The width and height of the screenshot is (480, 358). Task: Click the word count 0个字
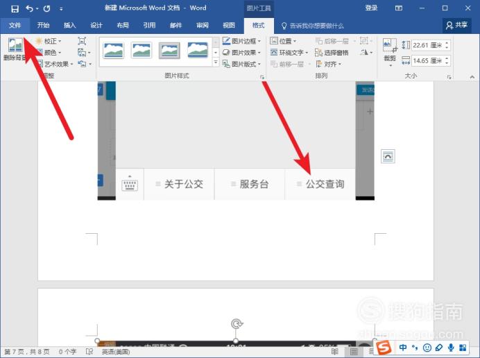click(67, 352)
